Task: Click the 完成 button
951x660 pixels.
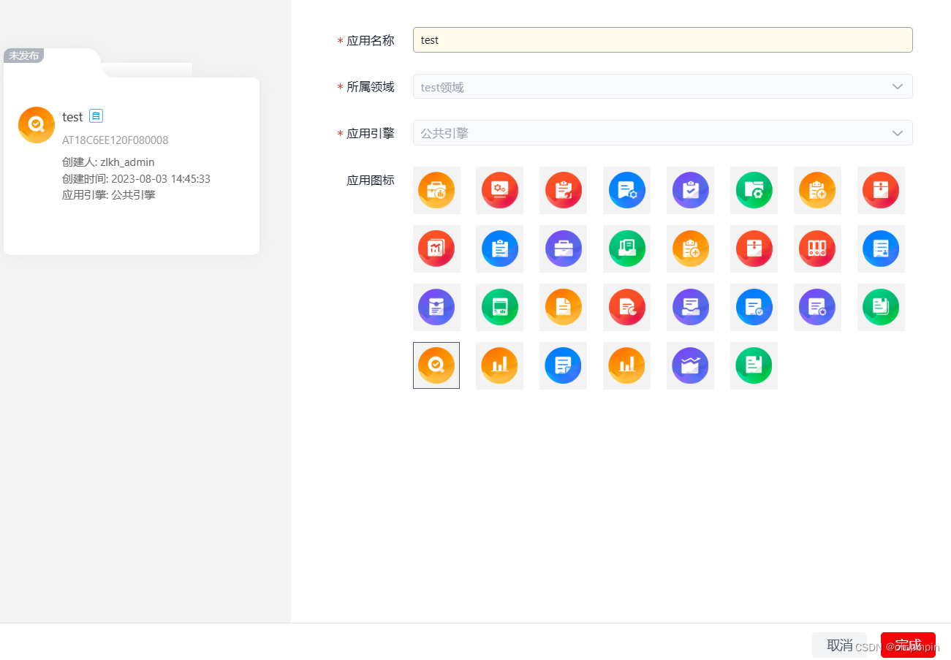Action: click(x=908, y=645)
